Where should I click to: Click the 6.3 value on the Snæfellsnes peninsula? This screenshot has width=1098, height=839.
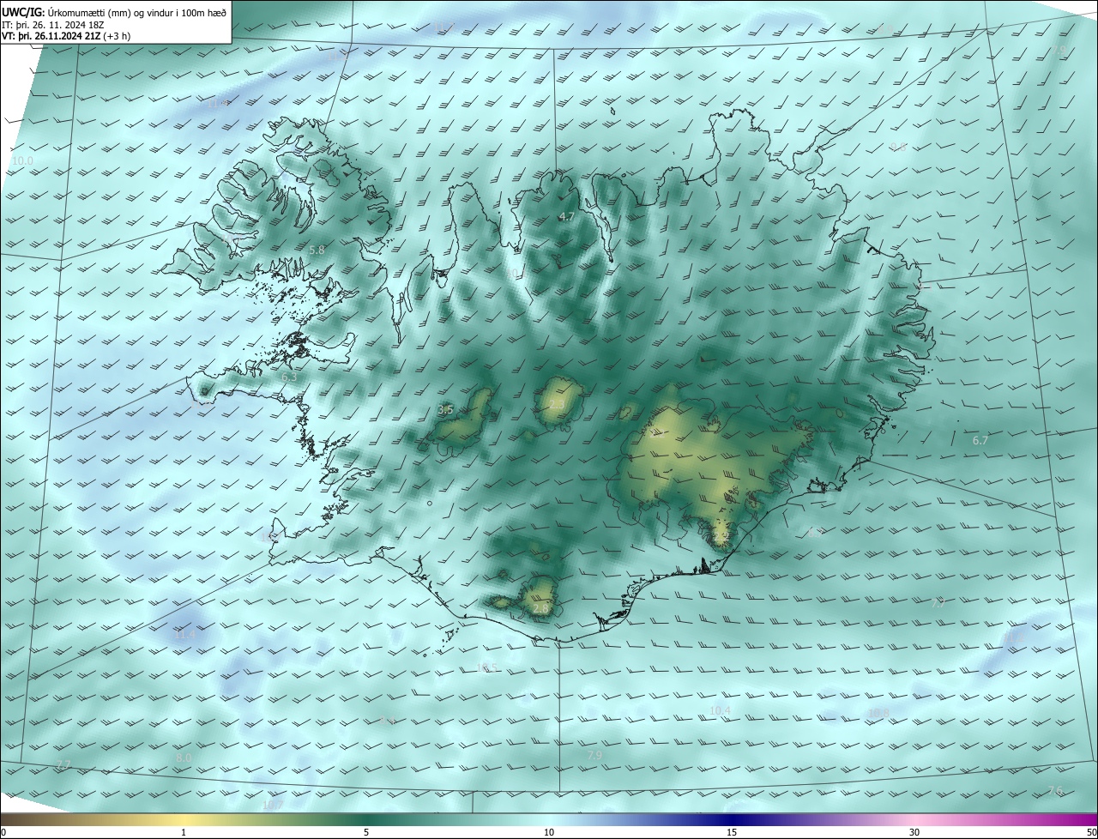(289, 377)
